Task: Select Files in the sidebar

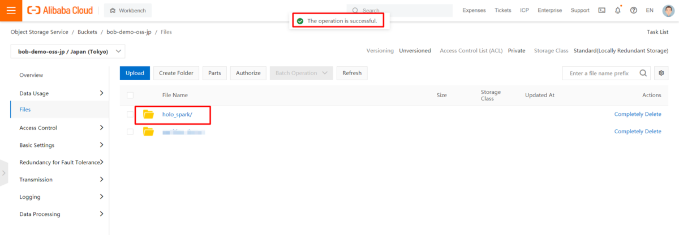Action: click(25, 110)
